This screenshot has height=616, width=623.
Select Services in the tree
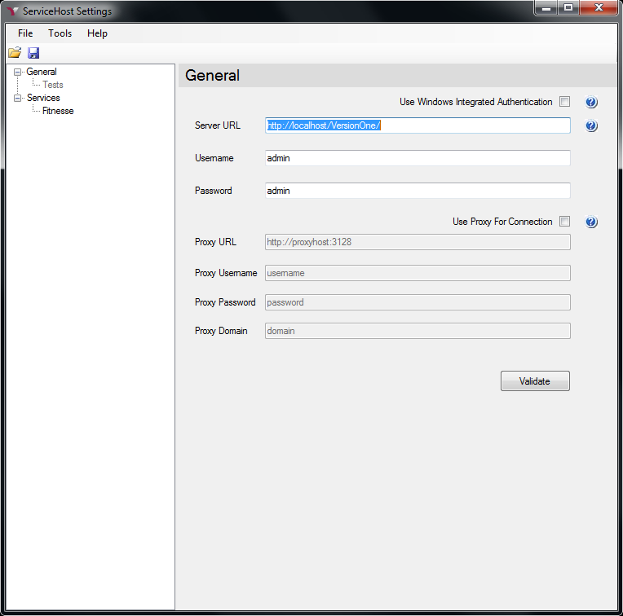43,98
